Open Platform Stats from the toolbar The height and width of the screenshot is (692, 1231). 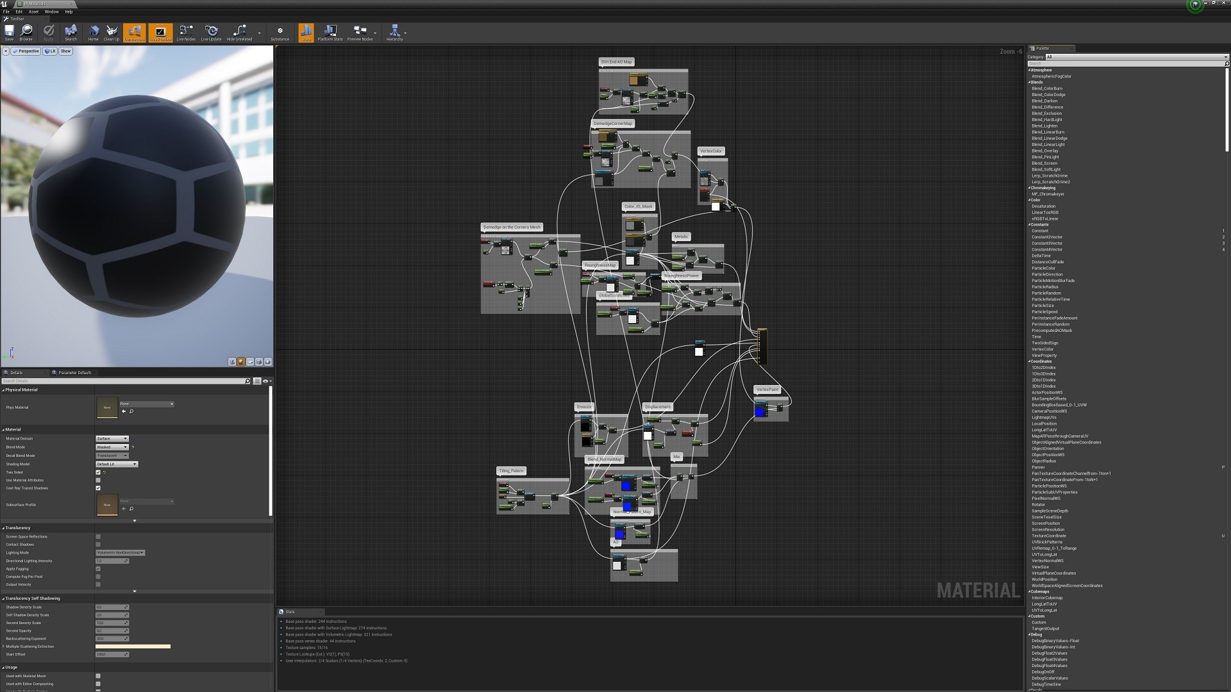click(330, 33)
